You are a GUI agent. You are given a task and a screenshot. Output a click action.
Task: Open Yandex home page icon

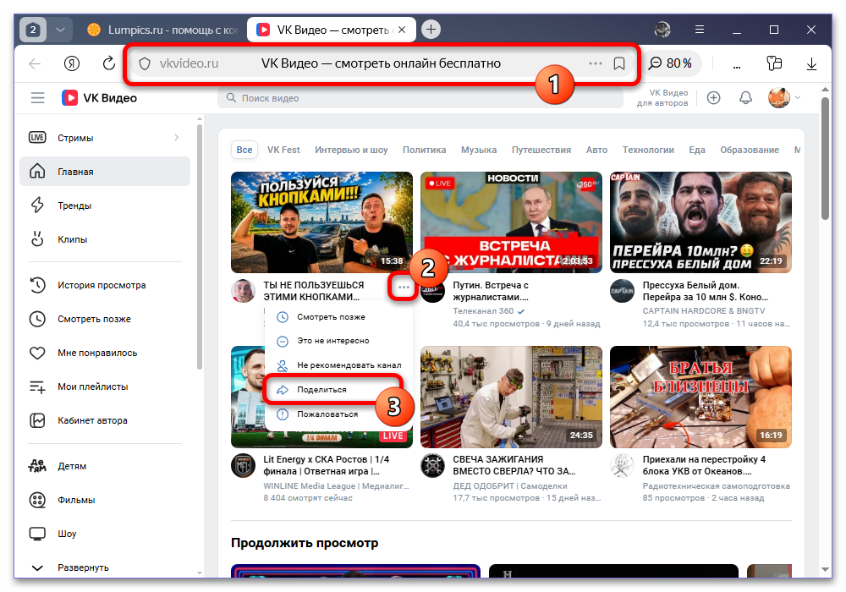[x=72, y=63]
